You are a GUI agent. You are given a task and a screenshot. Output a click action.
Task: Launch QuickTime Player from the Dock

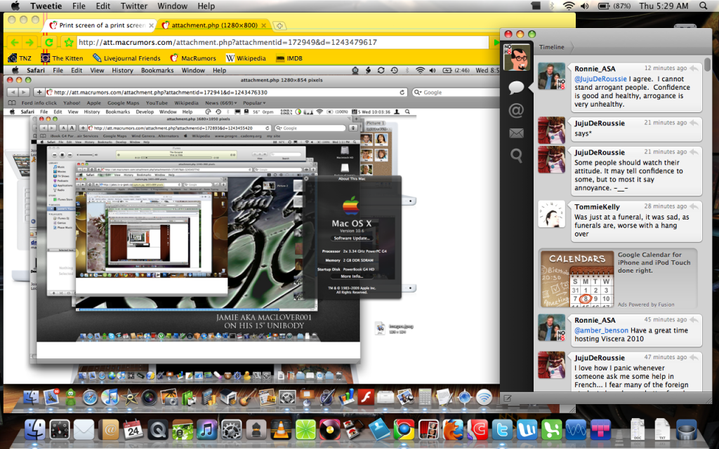(x=158, y=430)
